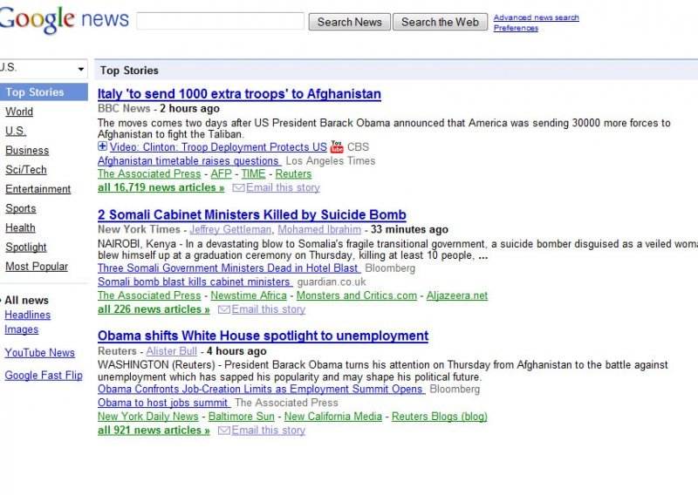Click the Search News button
Image resolution: width=698 pixels, height=495 pixels.
tap(350, 22)
